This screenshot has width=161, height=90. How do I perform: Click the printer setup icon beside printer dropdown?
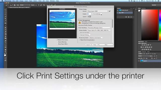[x=110, y=11]
